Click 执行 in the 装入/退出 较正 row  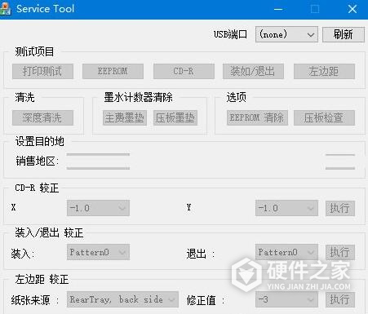pyautogui.click(x=340, y=252)
